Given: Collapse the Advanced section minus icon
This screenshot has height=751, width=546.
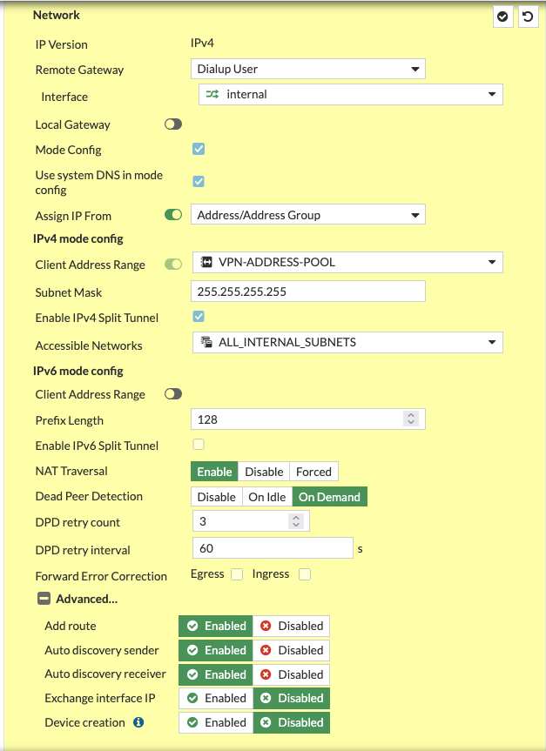Looking at the screenshot, I should point(44,599).
